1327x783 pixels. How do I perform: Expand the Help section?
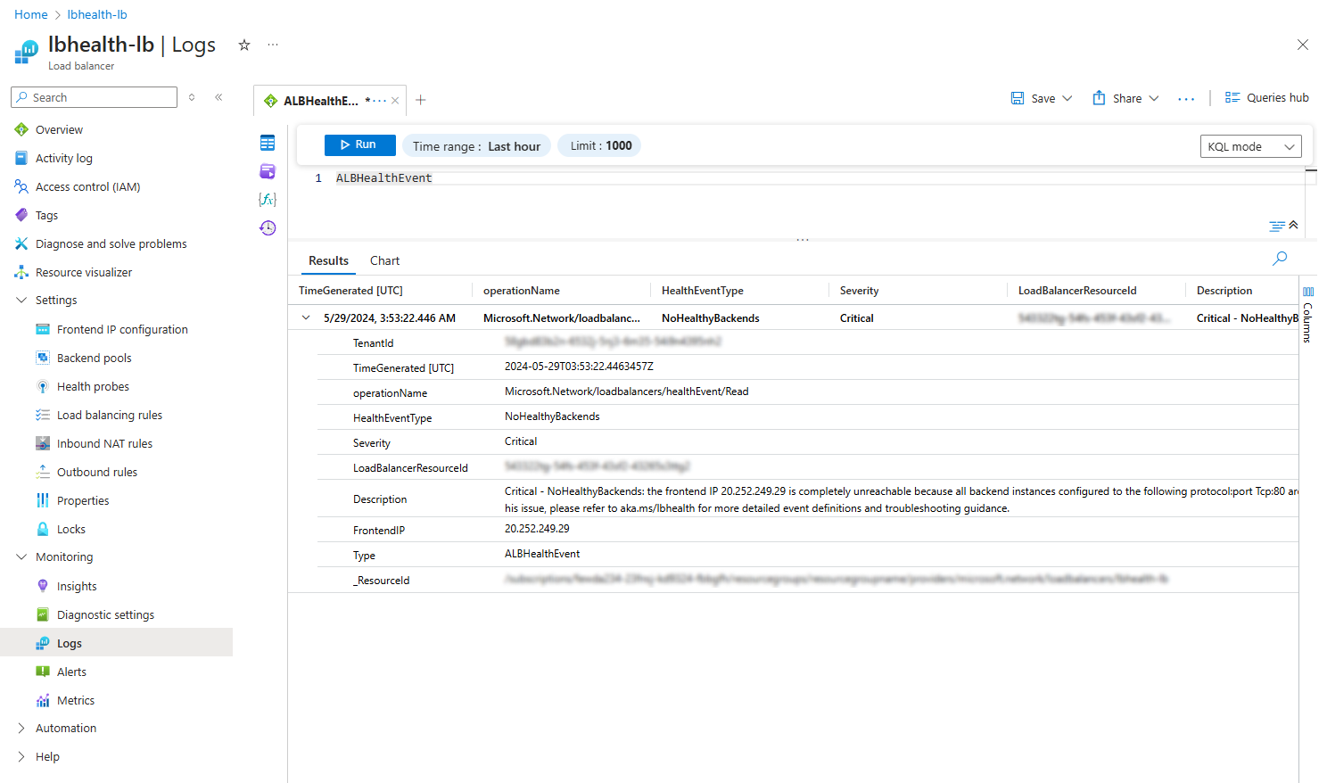coord(21,757)
